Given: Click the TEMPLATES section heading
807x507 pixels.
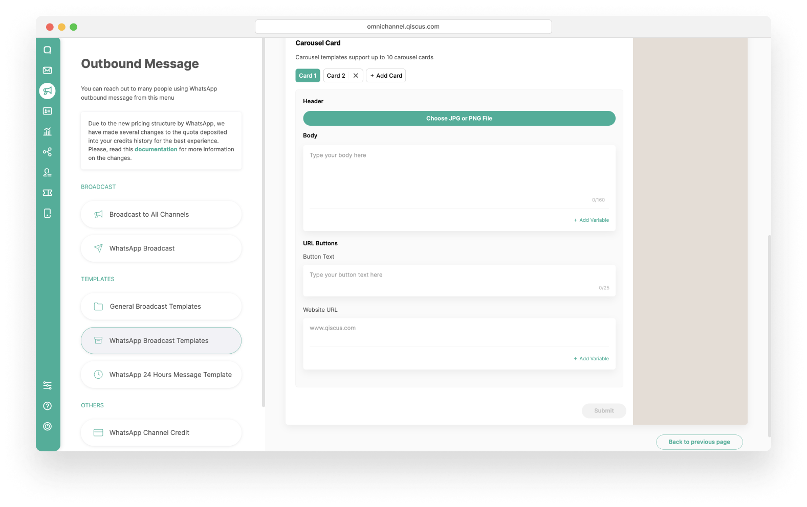Looking at the screenshot, I should [98, 280].
